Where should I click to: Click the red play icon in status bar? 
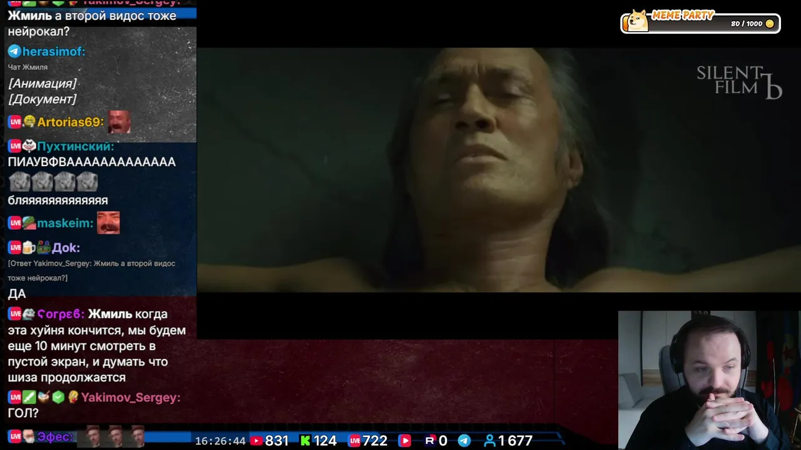pyautogui.click(x=405, y=441)
